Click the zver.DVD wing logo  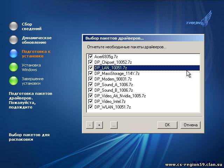[x=199, y=19]
